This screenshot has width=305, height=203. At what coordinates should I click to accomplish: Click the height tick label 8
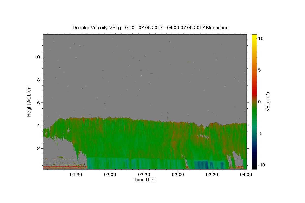(39, 80)
